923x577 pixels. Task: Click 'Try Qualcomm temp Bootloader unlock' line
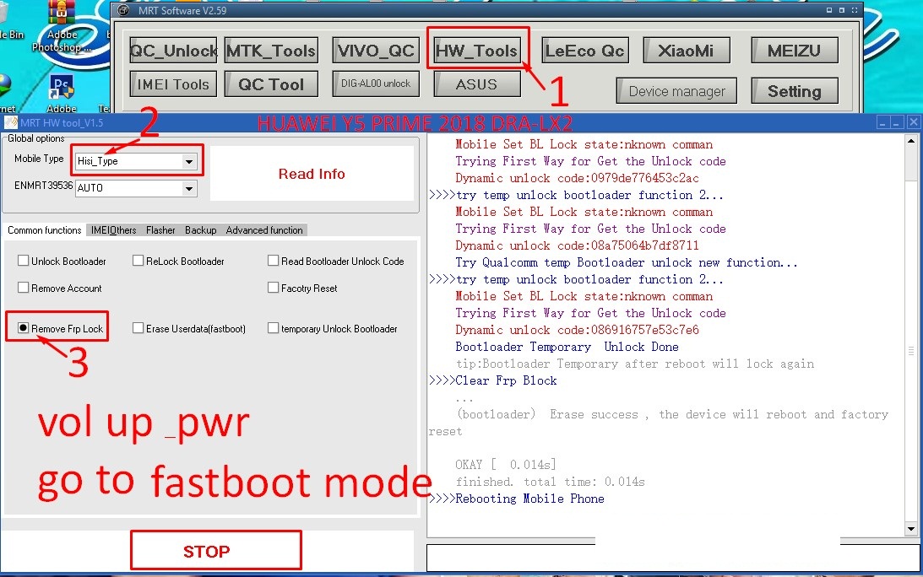click(x=627, y=263)
